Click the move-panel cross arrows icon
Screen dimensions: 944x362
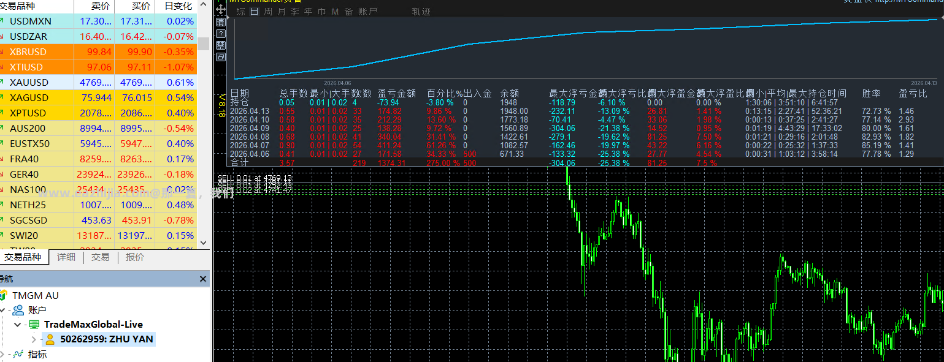[220, 10]
